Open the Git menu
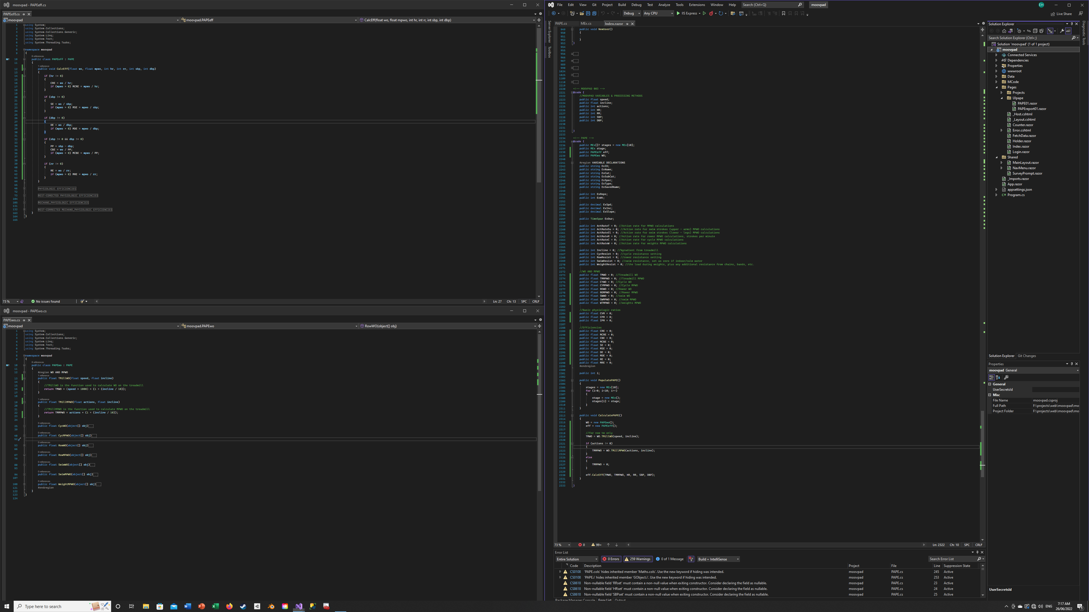The height and width of the screenshot is (612, 1089). point(594,5)
